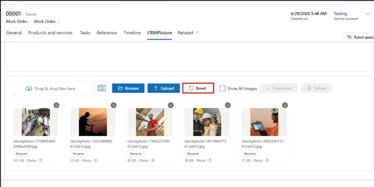Rename the istockphoto-2005330172 file
The height and width of the screenshot is (187, 374).
250,154
